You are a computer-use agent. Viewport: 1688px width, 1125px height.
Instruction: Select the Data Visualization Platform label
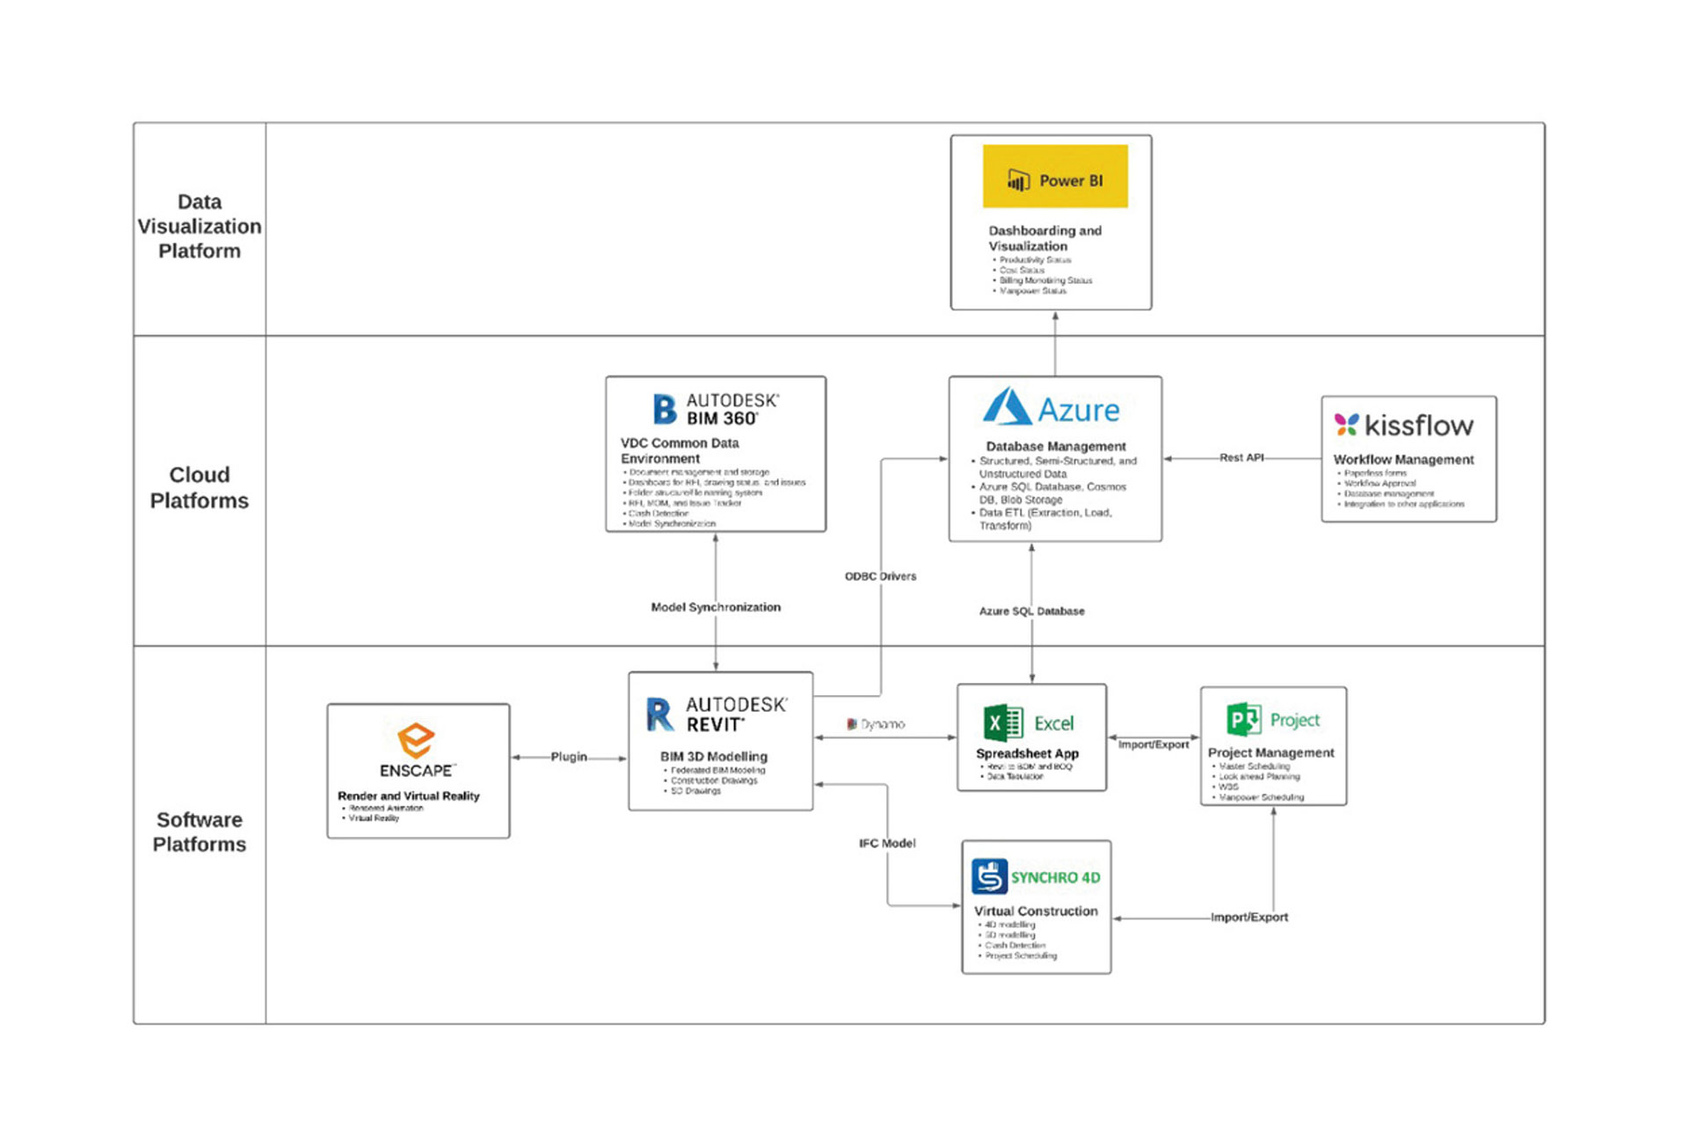coord(200,227)
